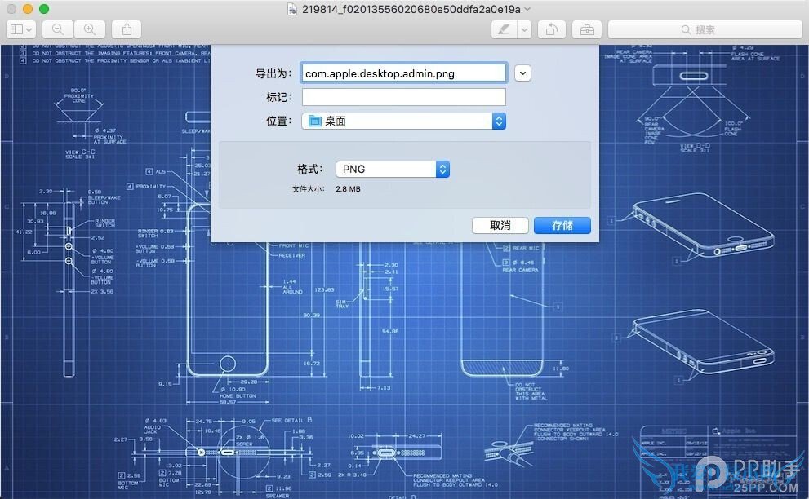The height and width of the screenshot is (499, 809).
Task: Click the 2.8 MB file size value
Action: (x=349, y=189)
